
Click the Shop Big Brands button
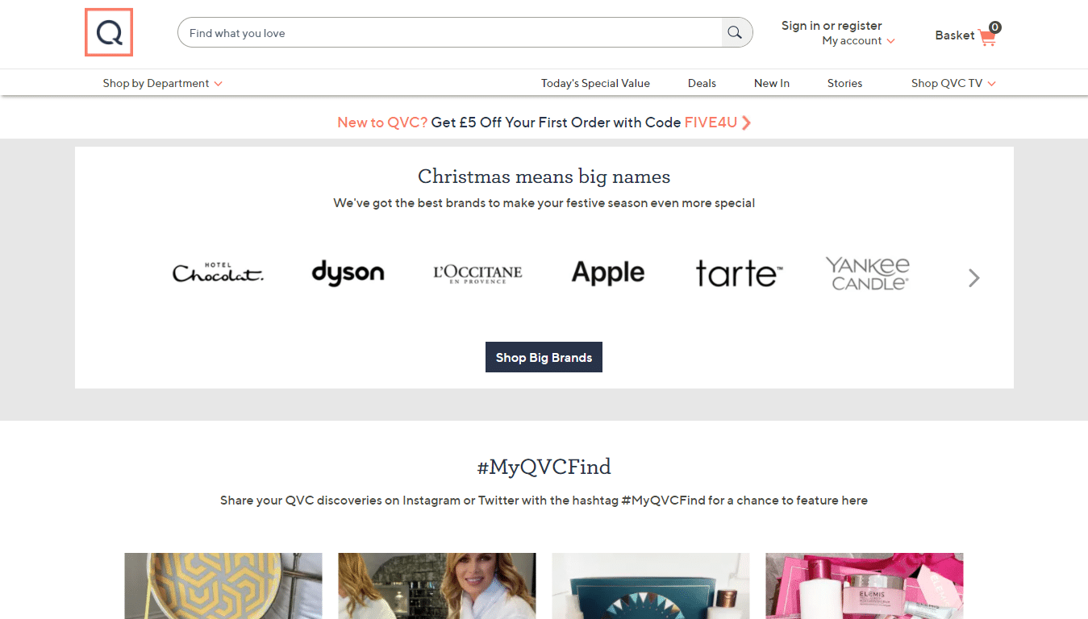tap(544, 357)
